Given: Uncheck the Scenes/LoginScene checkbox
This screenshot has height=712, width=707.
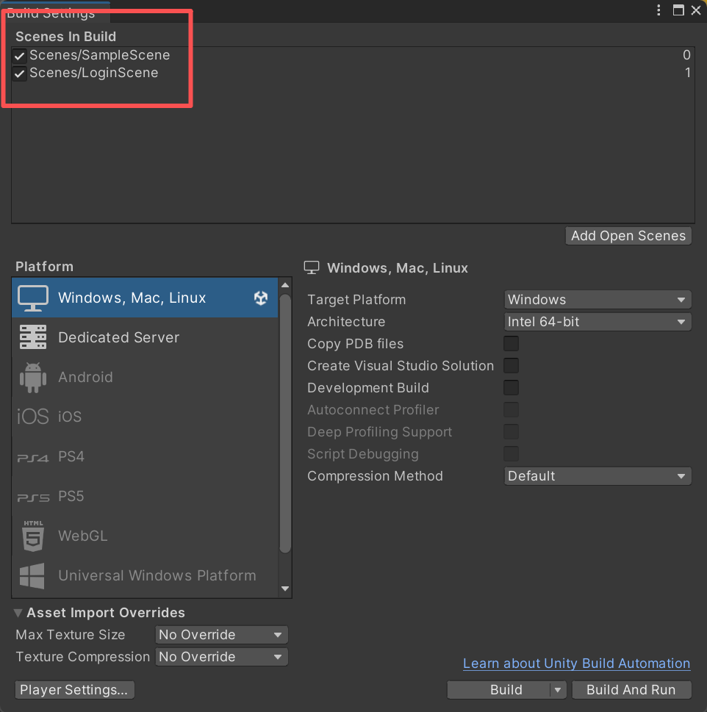Looking at the screenshot, I should pyautogui.click(x=20, y=73).
